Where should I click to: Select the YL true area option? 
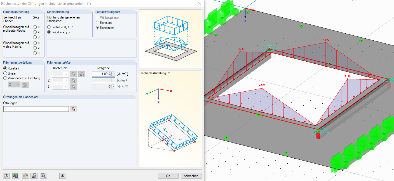coord(35,48)
